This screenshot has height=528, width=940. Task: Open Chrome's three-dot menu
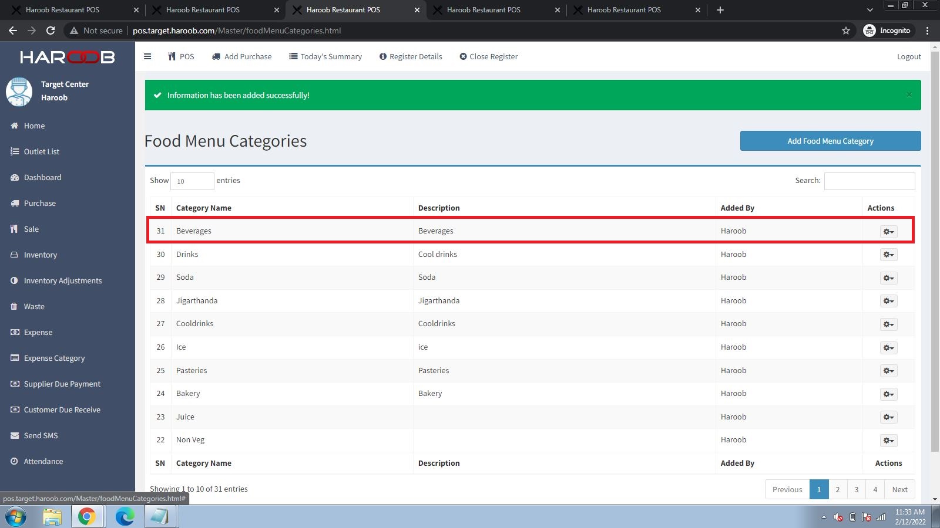click(x=927, y=31)
